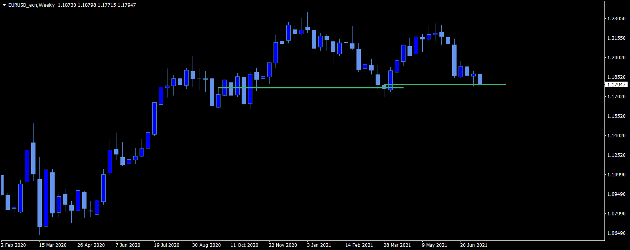
Task: Click the highlighted 1.17947 current price tag
Action: 616,84
